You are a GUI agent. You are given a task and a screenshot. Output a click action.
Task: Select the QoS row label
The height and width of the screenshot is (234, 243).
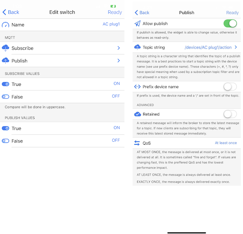pos(147,143)
